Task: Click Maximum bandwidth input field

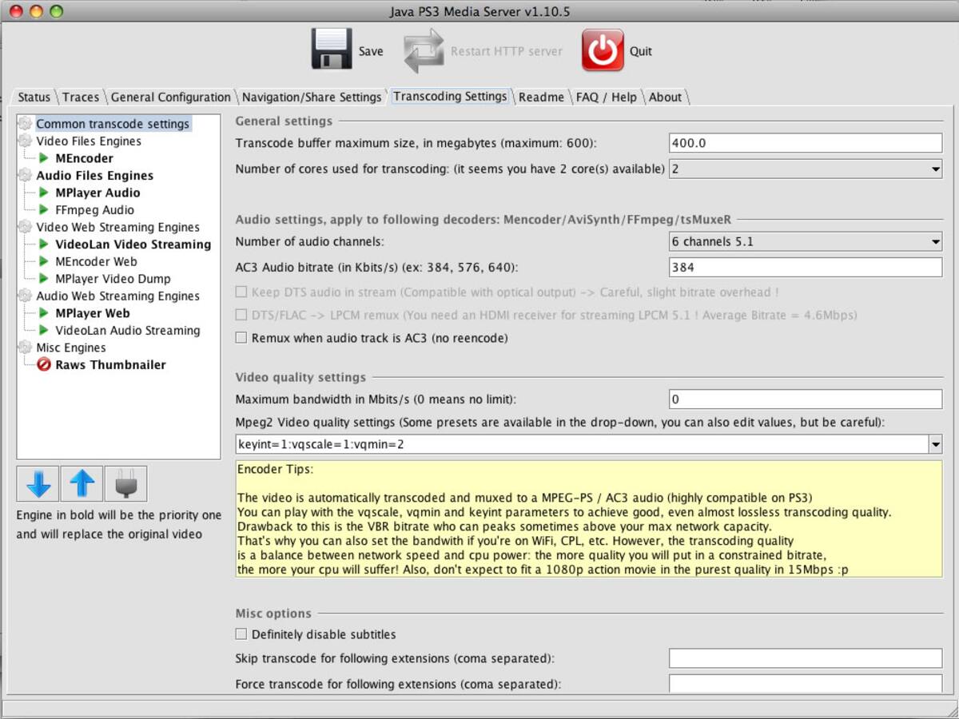Action: click(x=806, y=399)
